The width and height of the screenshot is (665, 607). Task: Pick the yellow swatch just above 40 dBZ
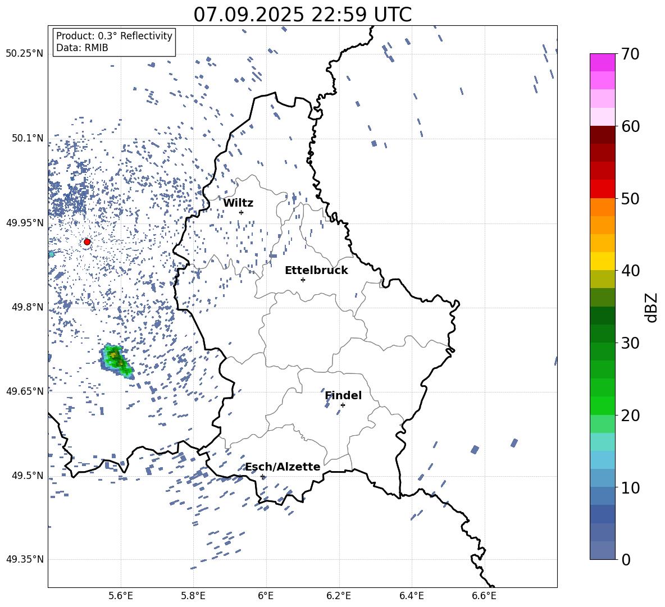pos(602,261)
